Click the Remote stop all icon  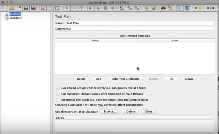coord(129,8)
